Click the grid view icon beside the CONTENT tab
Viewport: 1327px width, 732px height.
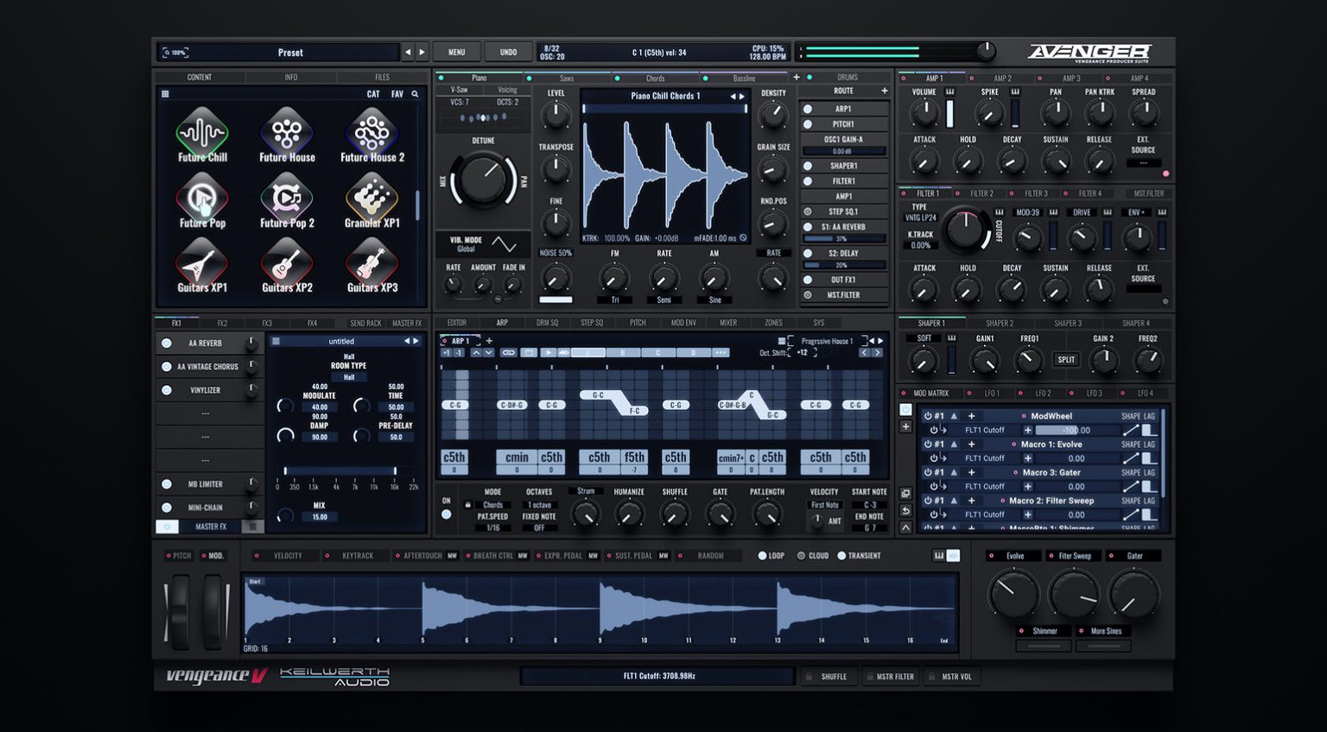(x=165, y=93)
